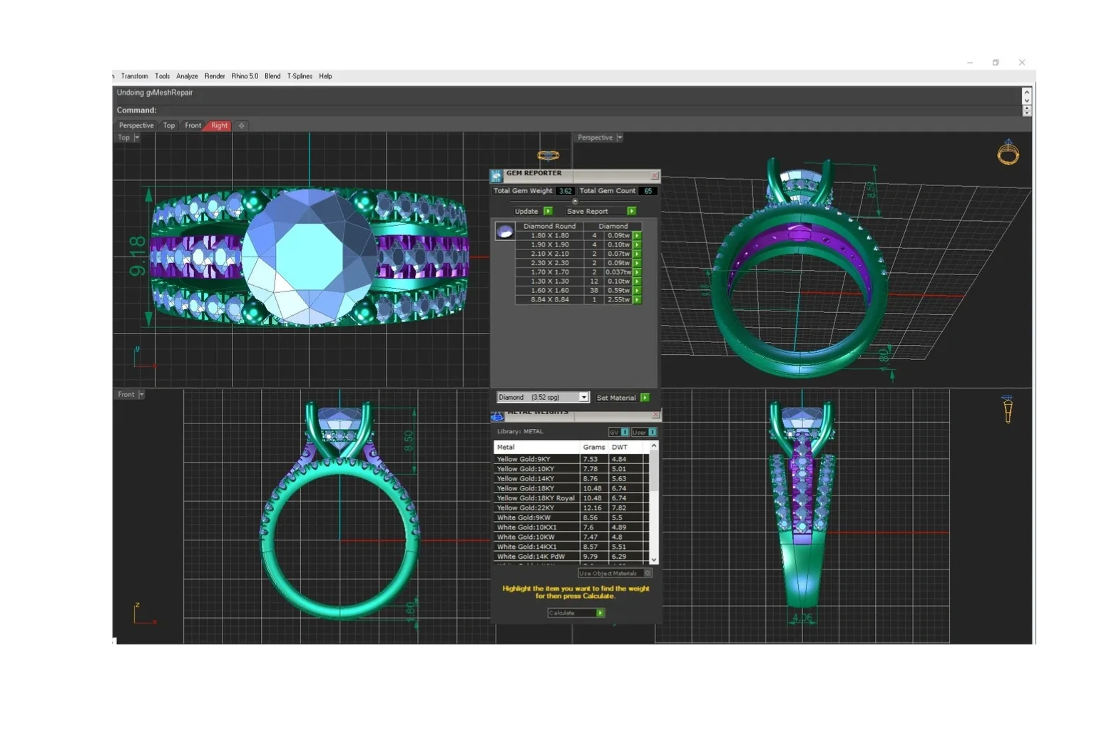The height and width of the screenshot is (732, 1099).
Task: Toggle the GV metal library switch
Action: point(625,432)
